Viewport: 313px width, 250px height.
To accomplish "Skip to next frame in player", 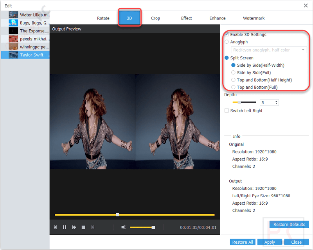I will [93, 227].
